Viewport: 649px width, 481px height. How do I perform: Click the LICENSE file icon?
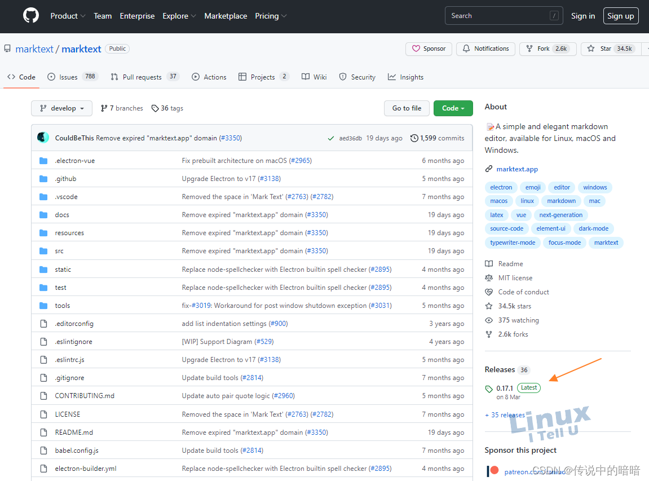43,414
